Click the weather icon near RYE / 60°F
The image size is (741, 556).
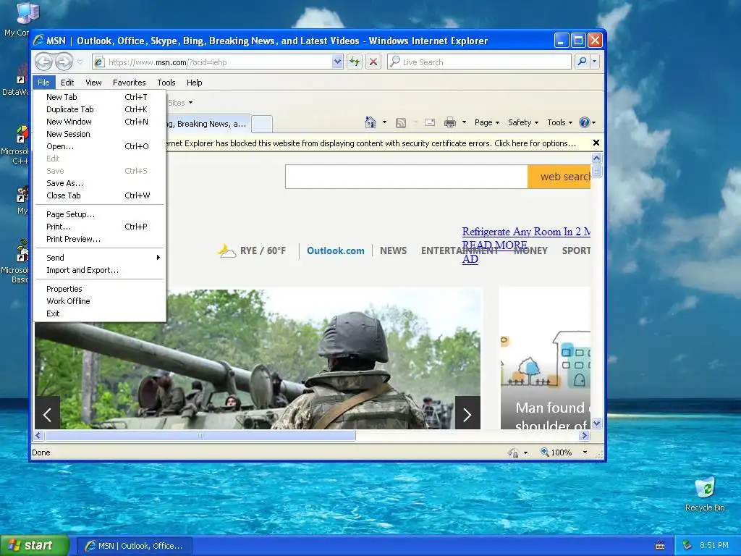226,250
